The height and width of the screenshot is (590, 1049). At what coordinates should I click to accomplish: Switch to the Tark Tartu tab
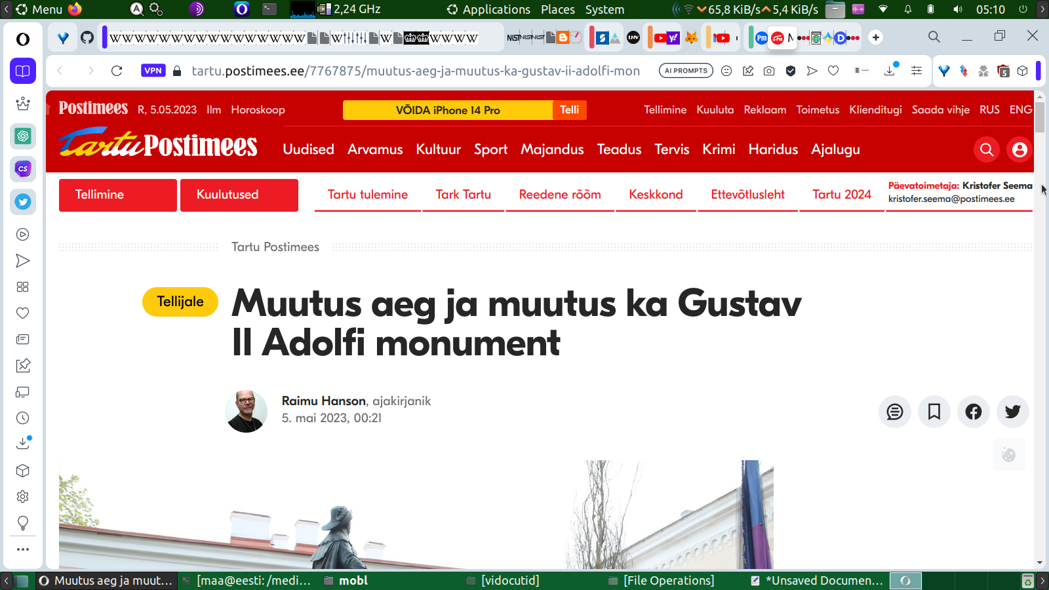[x=464, y=195]
